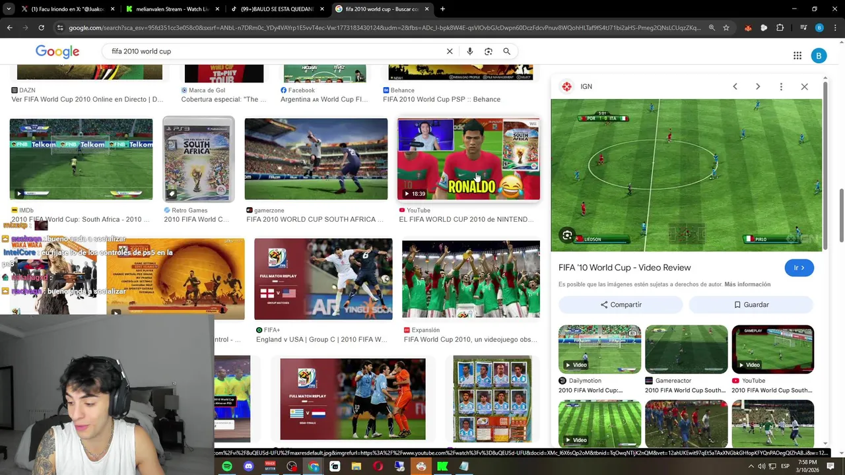Open the Uruguay vs Netherlands match replay thumbnail

pos(353,399)
